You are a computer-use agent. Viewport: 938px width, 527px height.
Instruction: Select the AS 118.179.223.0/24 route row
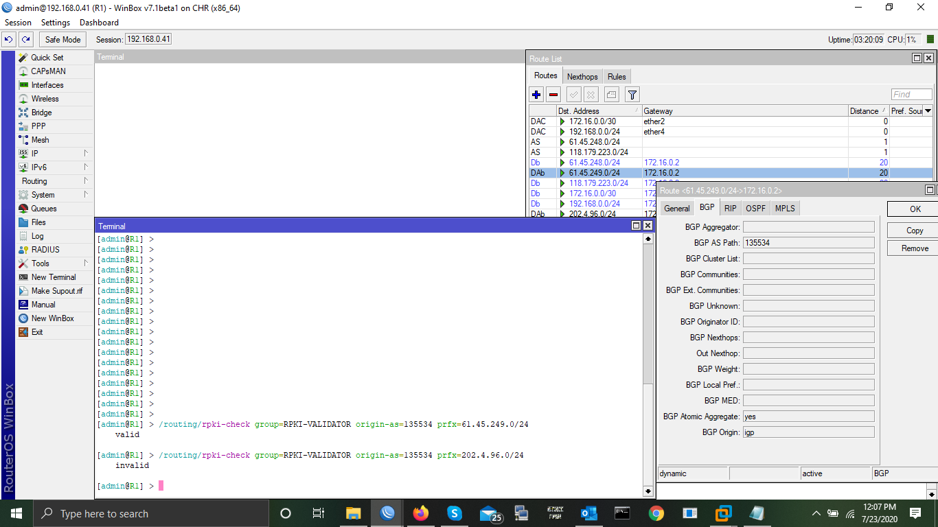coord(731,152)
